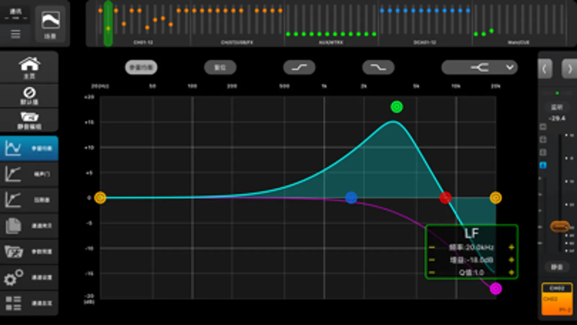Select the green EQ band node
Image resolution: width=577 pixels, height=325 pixels.
(397, 107)
